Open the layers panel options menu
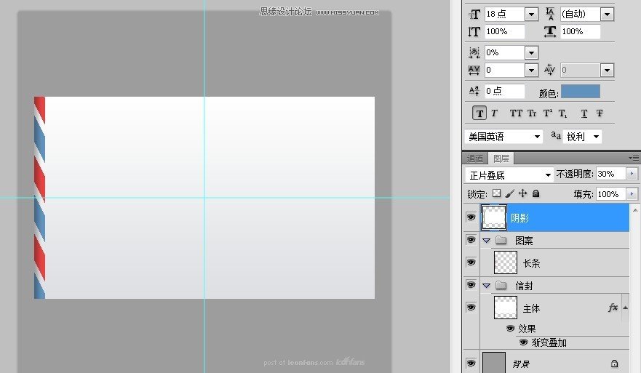641x373 pixels. 634,158
